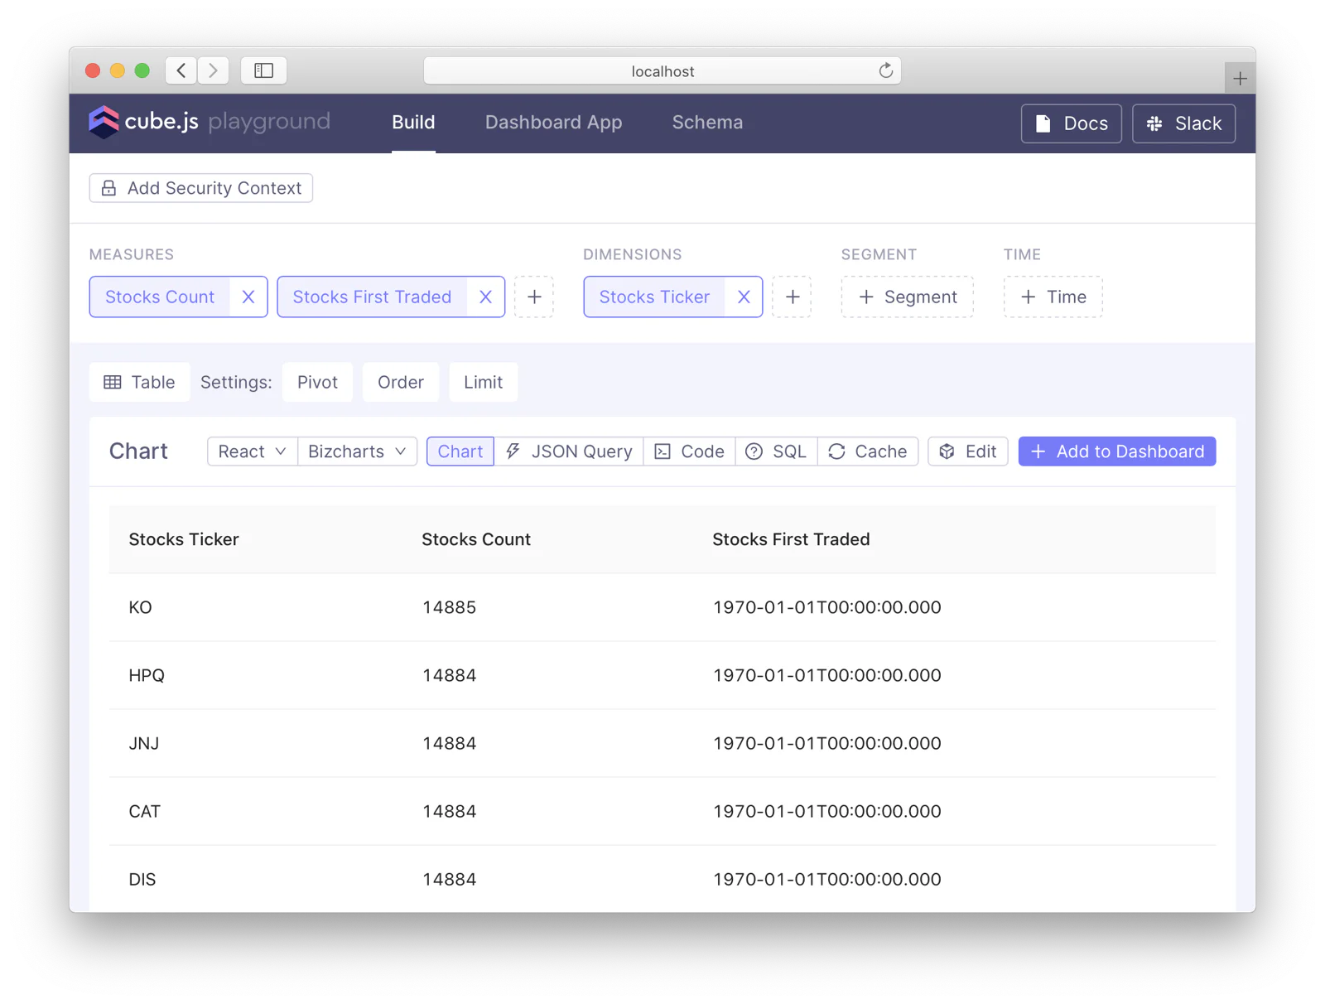Open Limit settings

(x=484, y=382)
